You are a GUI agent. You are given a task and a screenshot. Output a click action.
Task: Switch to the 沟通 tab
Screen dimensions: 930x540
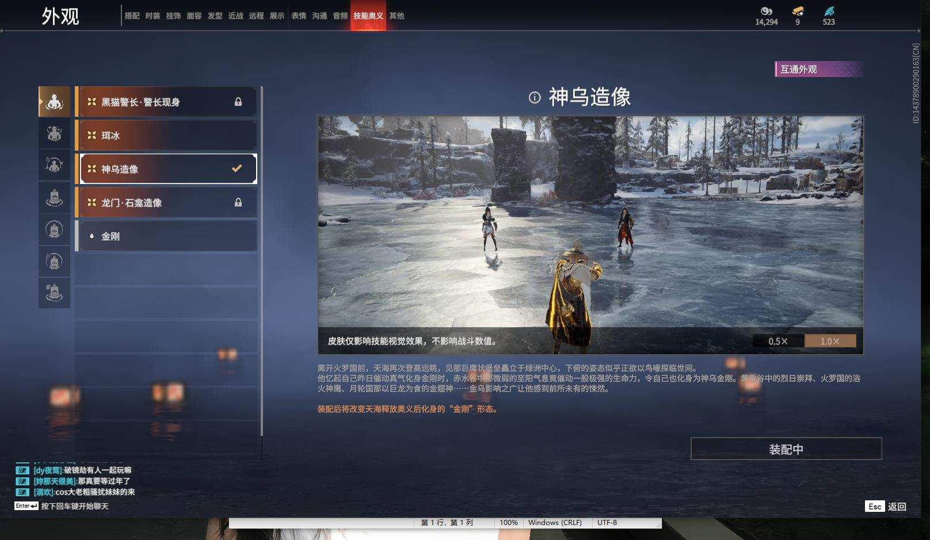click(x=319, y=16)
